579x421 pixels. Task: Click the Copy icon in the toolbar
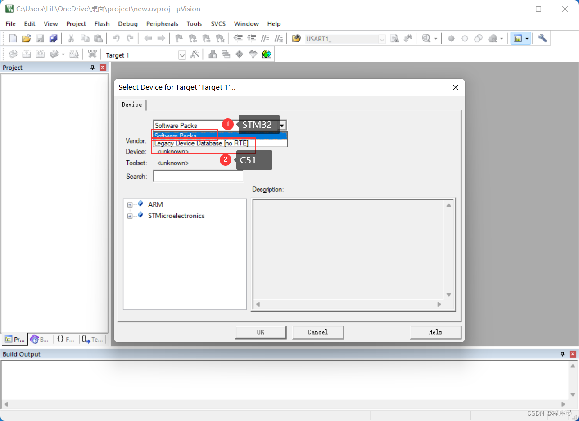[x=85, y=39]
